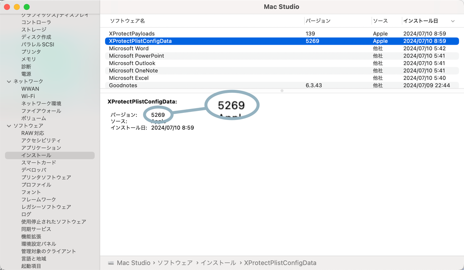Open スマートカード in the sidebar
The height and width of the screenshot is (270, 464).
[39, 163]
